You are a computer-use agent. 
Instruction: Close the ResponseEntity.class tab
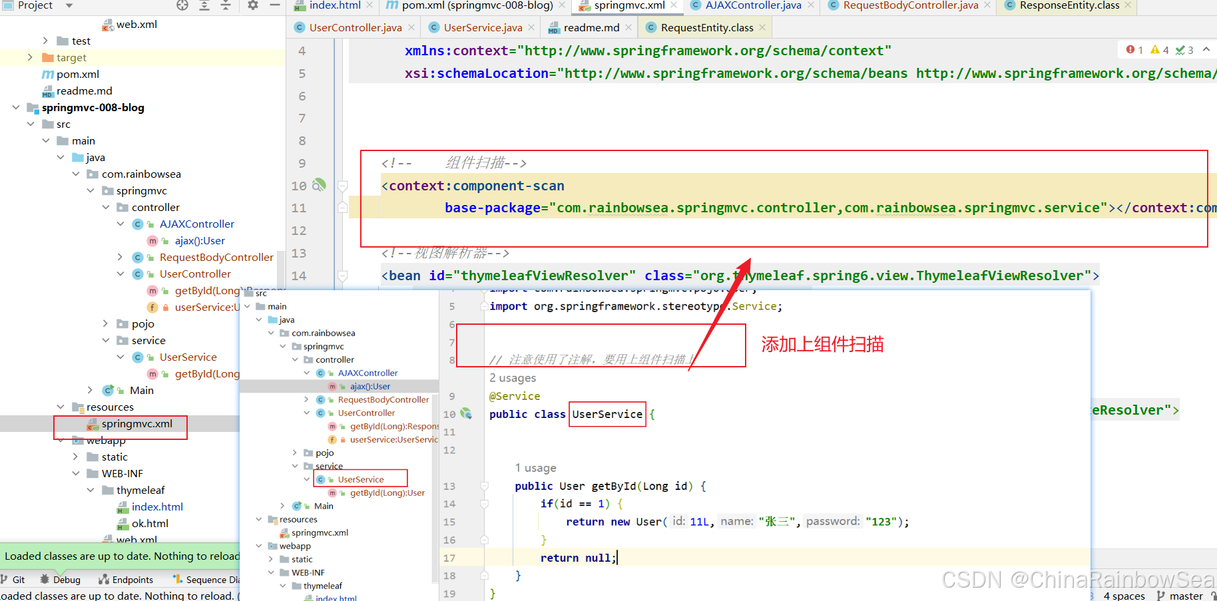pos(1128,5)
